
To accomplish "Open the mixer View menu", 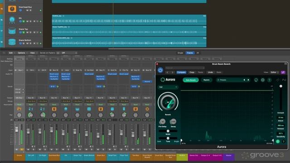I will click(x=33, y=53).
